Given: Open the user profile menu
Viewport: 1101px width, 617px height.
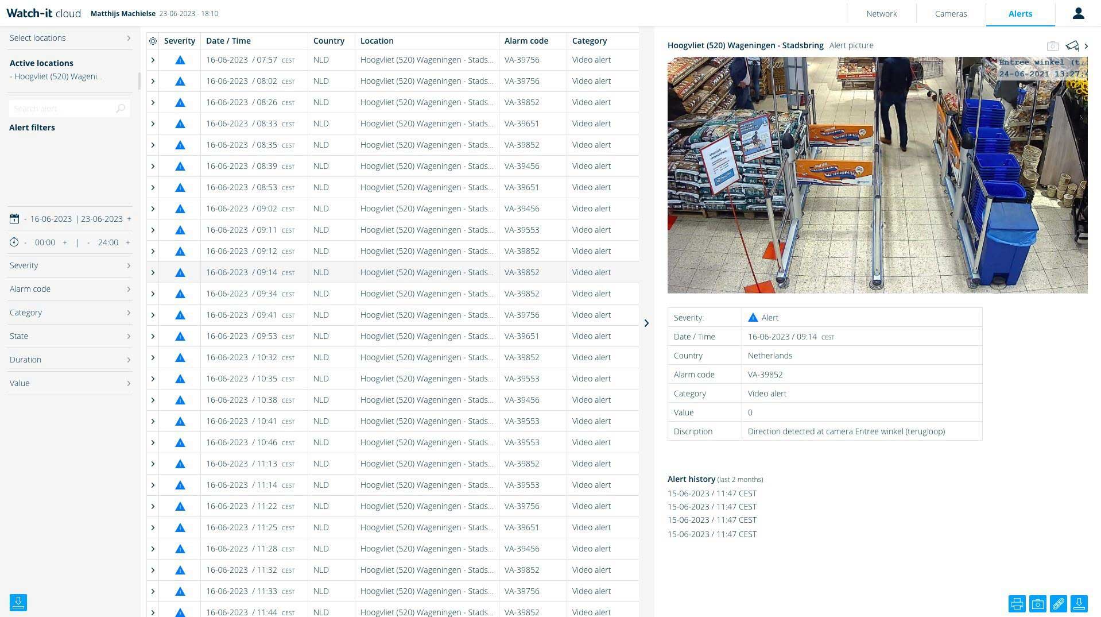Looking at the screenshot, I should [1079, 13].
